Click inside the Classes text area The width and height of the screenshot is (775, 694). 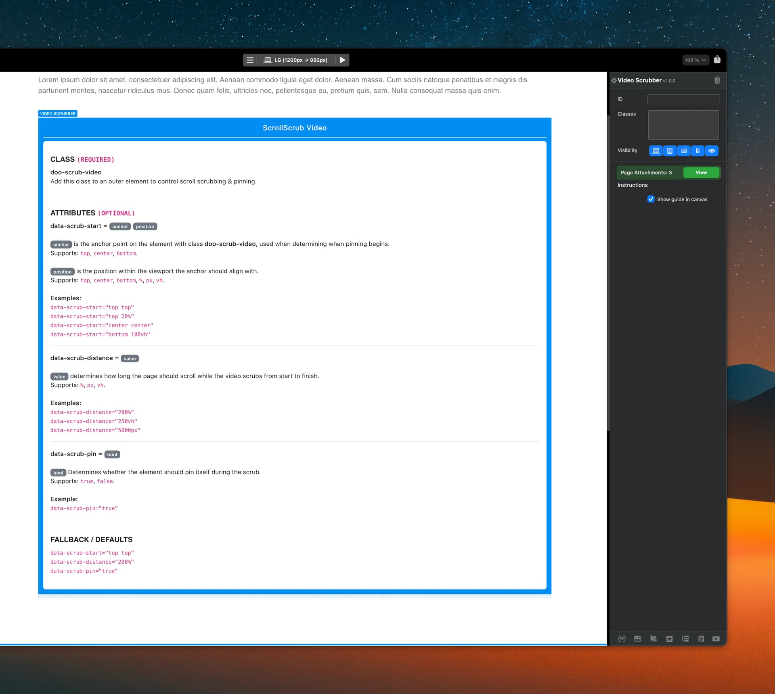[683, 125]
